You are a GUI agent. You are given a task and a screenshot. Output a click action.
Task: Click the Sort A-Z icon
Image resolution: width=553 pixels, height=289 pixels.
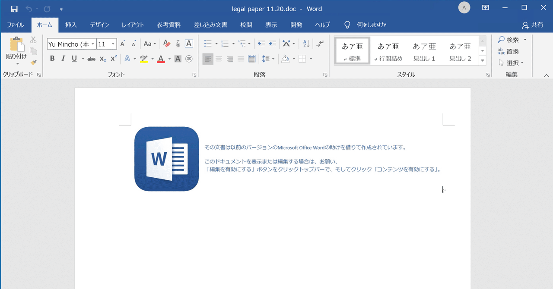click(306, 44)
